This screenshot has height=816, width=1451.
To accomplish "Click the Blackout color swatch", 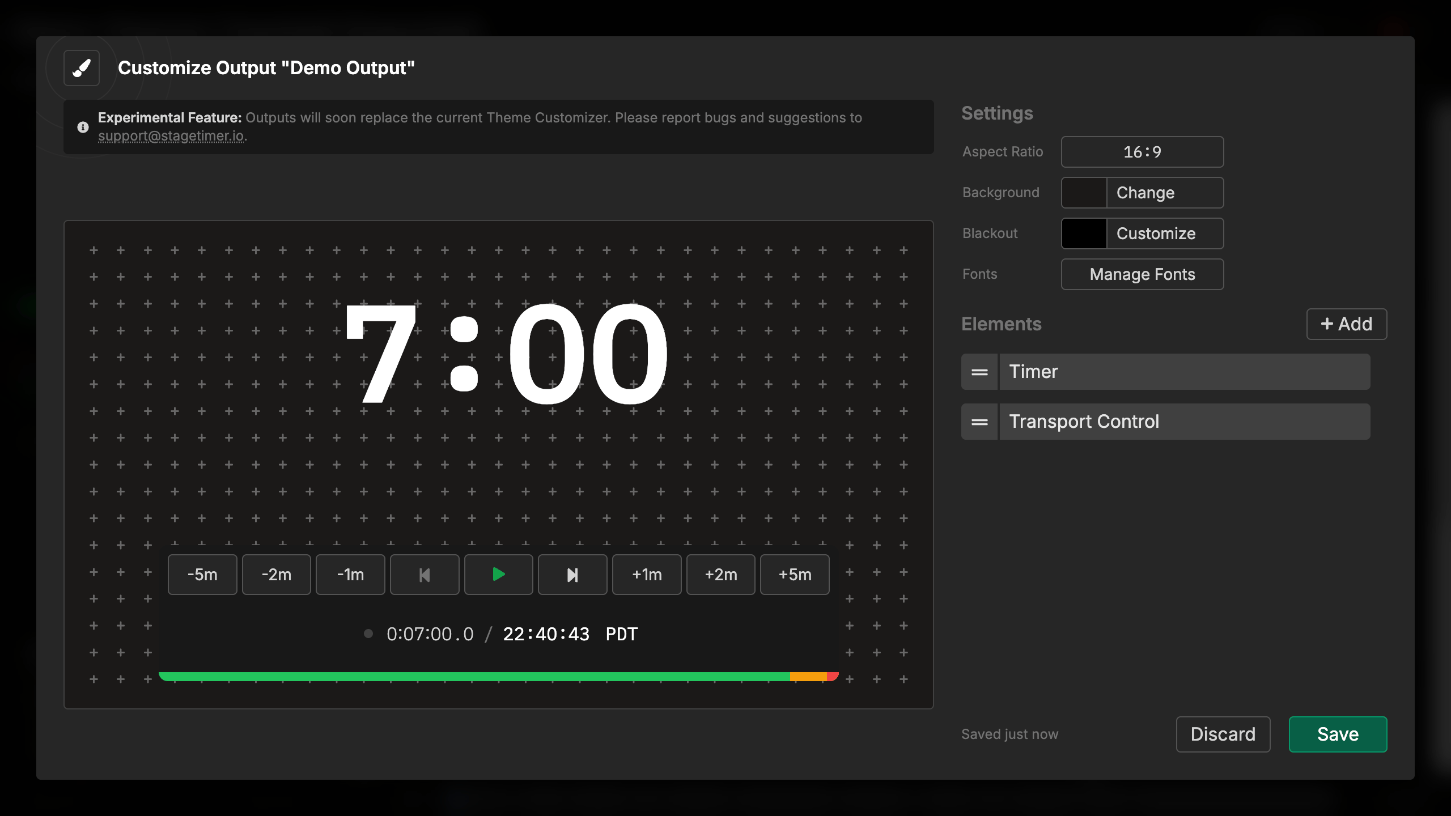I will (1084, 233).
